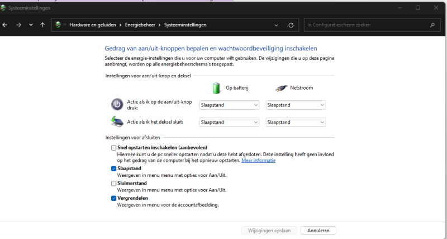This screenshot has width=447, height=239.
Task: Toggle the Vergrendelen checkbox
Action: [114, 198]
